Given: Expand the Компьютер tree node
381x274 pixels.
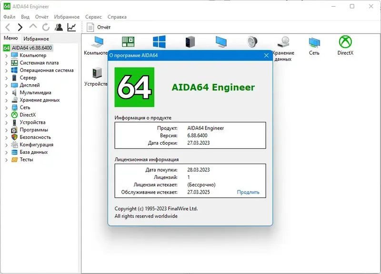Looking at the screenshot, I should click(7, 56).
